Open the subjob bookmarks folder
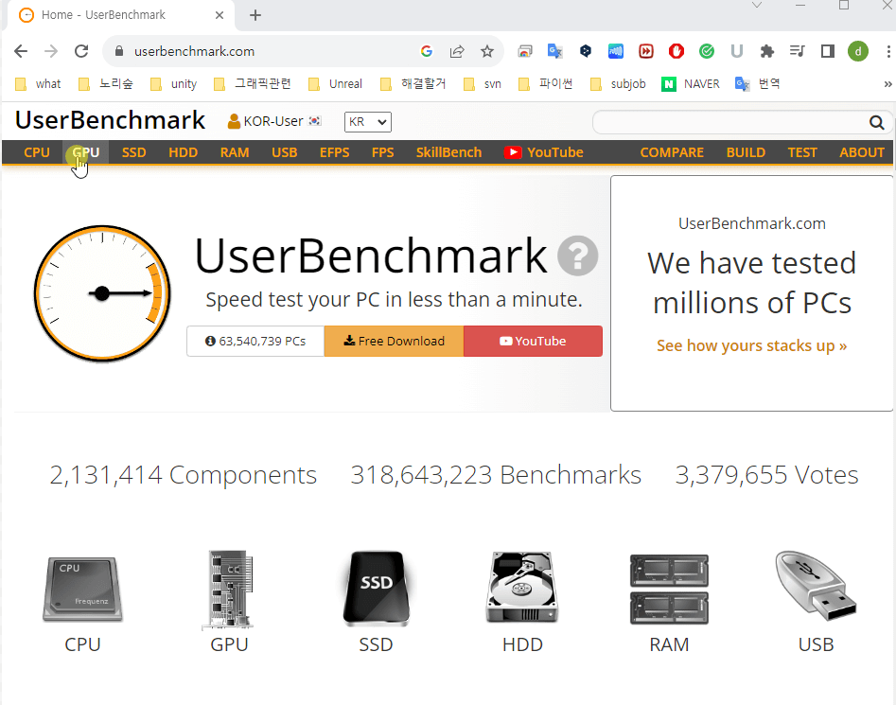This screenshot has height=705, width=896. (618, 84)
